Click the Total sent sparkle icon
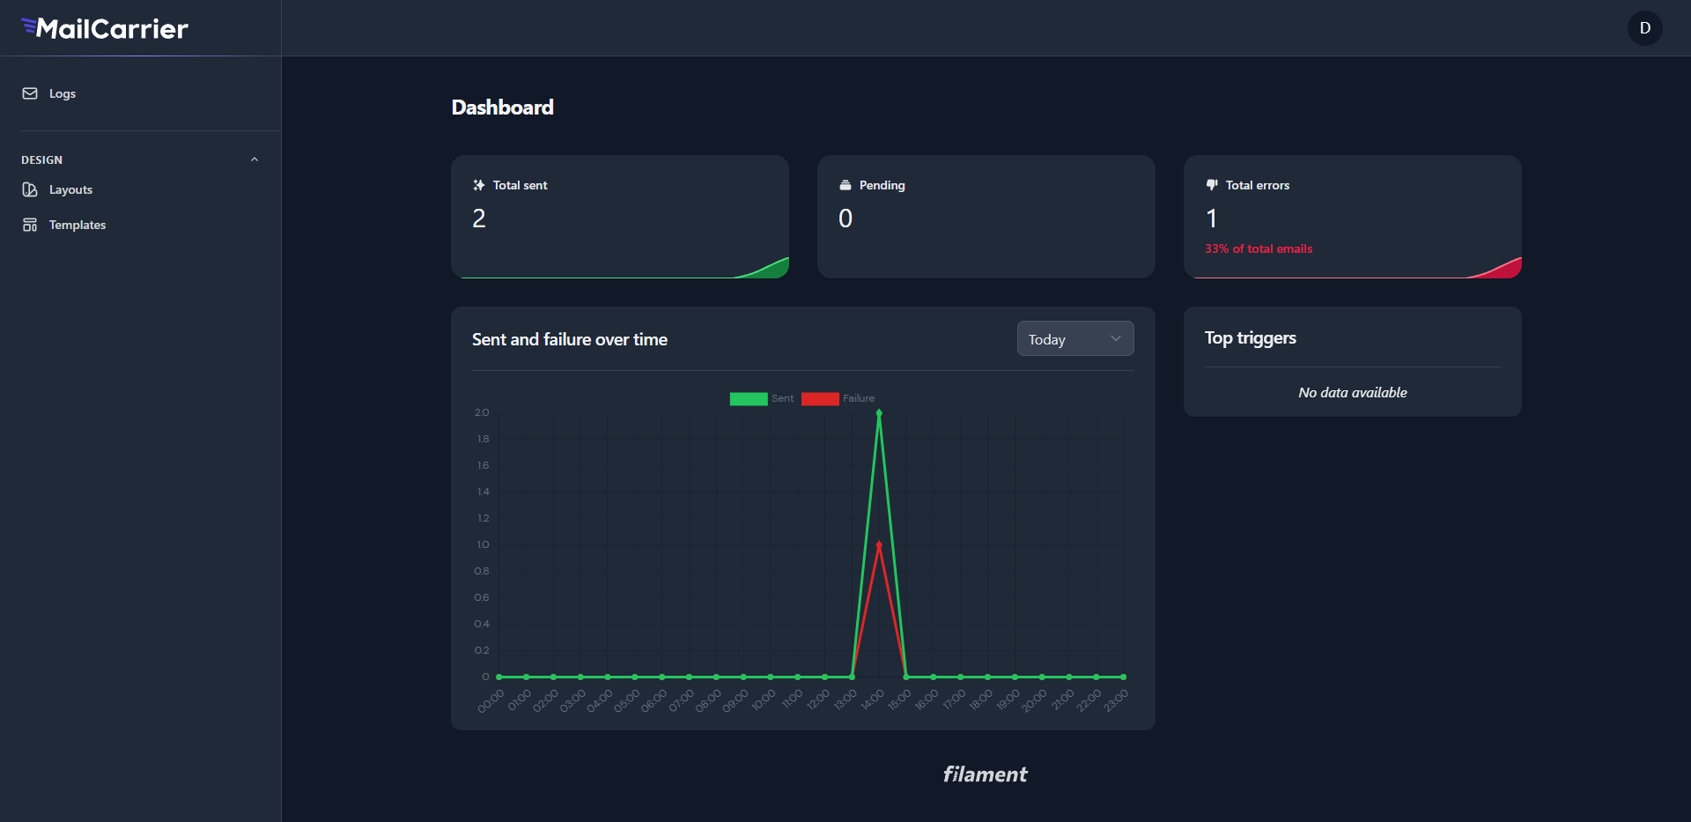1691x822 pixels. [x=478, y=185]
